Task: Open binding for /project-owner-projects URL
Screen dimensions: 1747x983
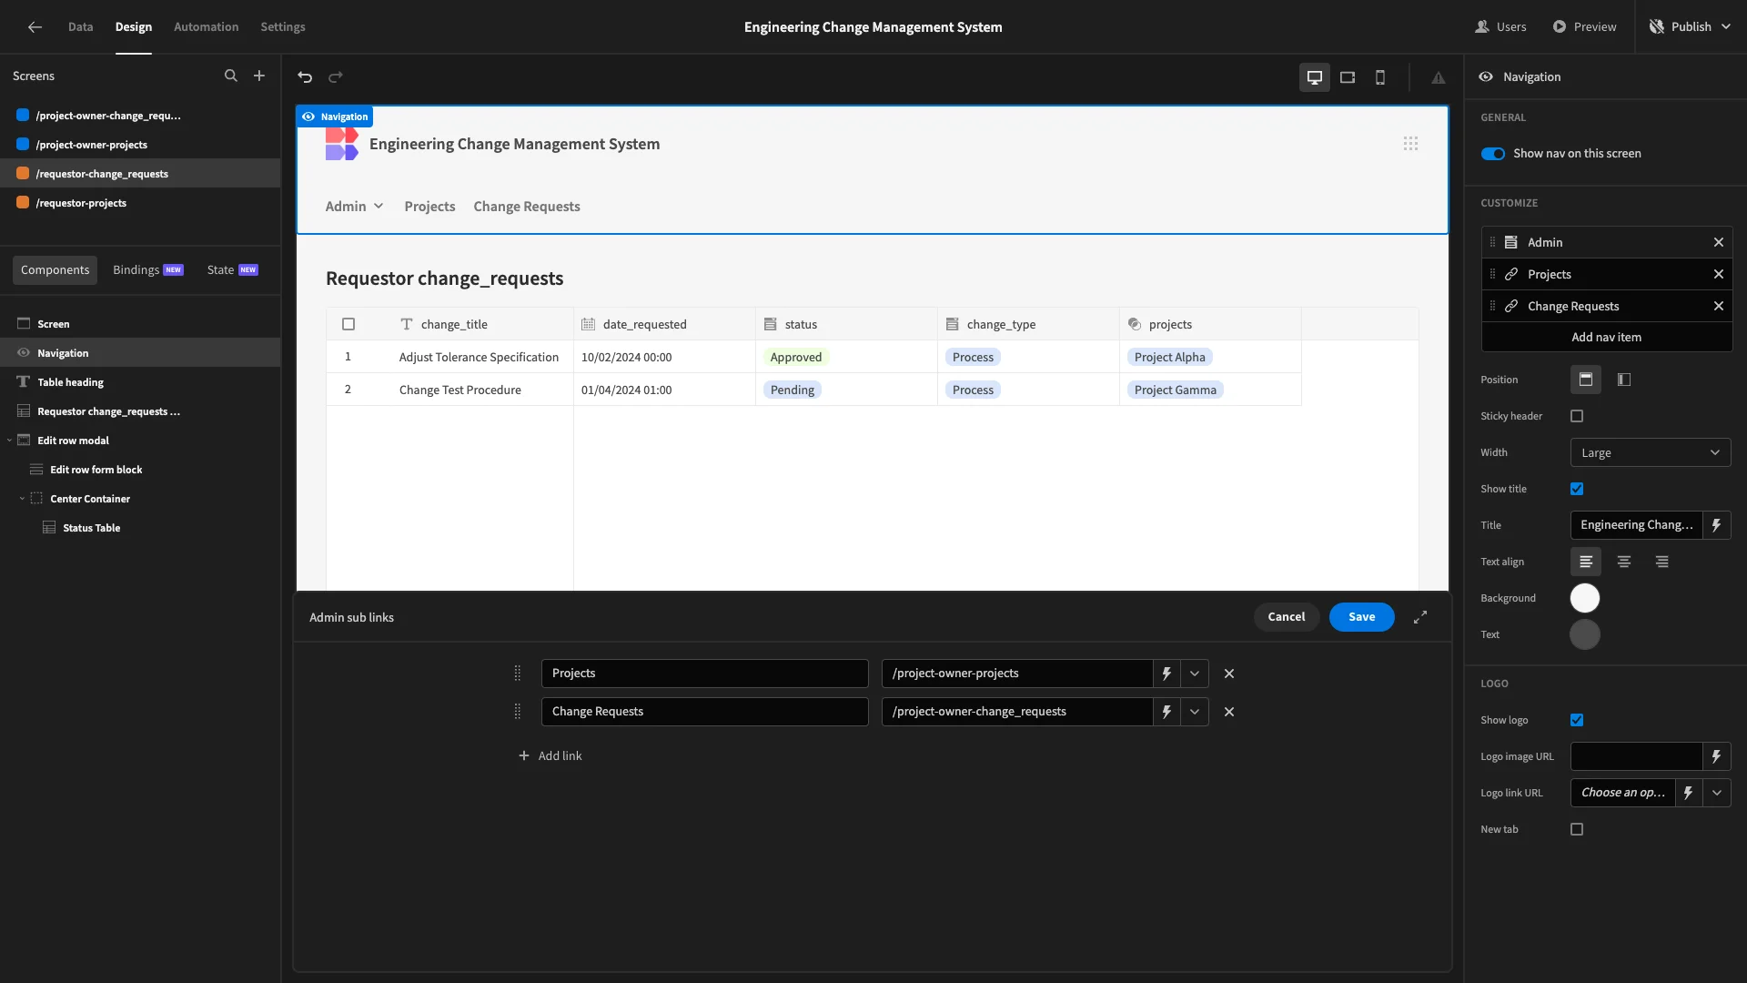Action: (1166, 674)
